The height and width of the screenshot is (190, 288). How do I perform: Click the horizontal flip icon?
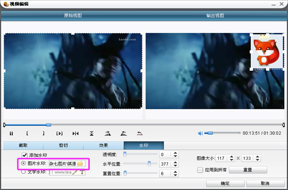(75, 133)
